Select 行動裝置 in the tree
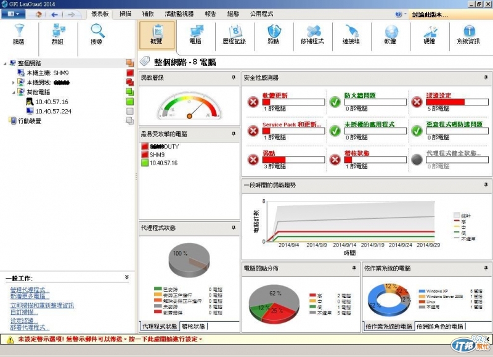 point(30,121)
